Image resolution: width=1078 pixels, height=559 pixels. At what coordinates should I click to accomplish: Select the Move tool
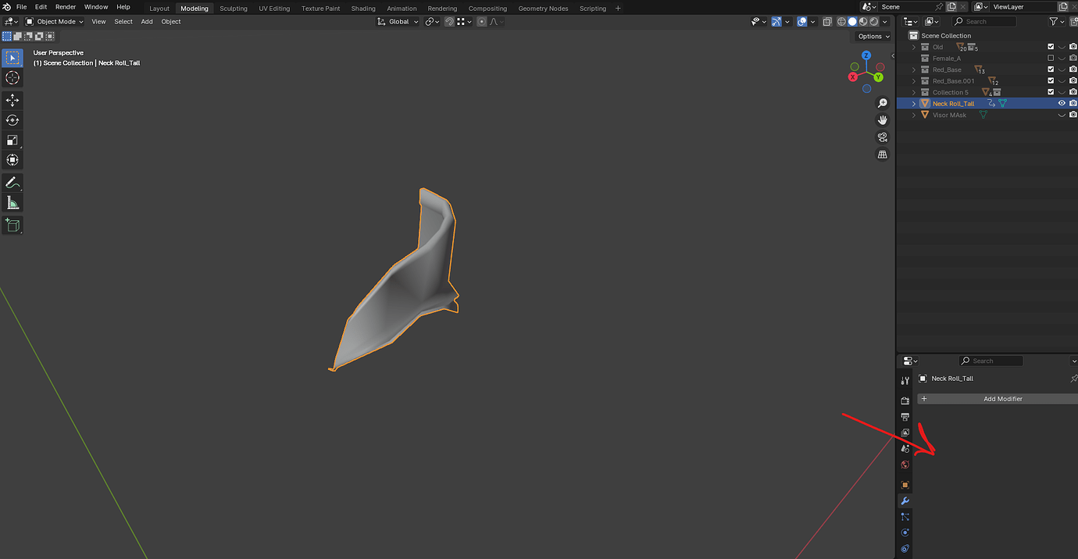point(12,101)
